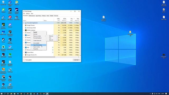This screenshot has height=95, width=169.
Task: Switch to the Startup tab
Action: point(44,16)
